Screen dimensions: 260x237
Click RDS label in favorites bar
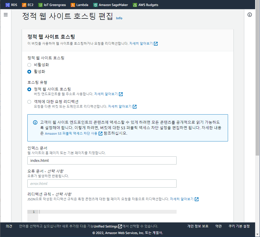coord(14,5)
